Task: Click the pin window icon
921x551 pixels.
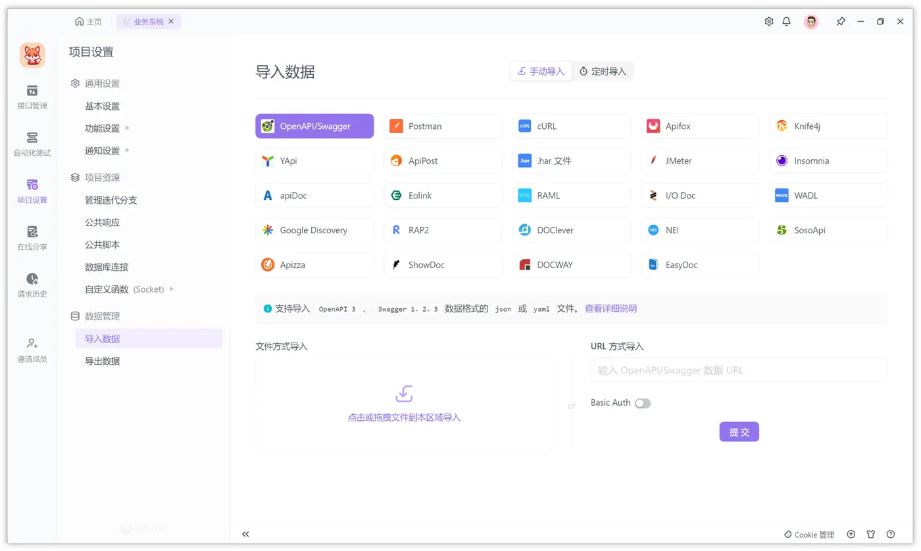Action: tap(841, 22)
